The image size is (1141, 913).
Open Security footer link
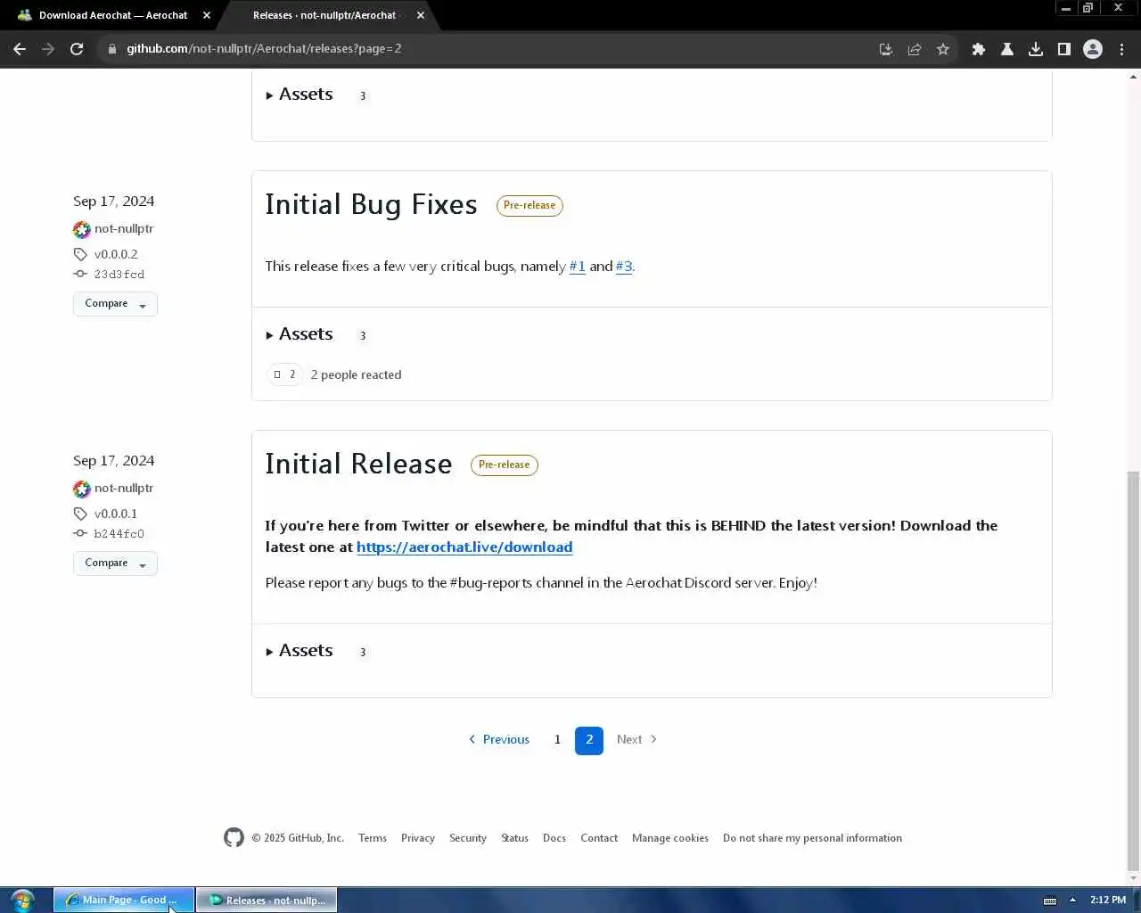pos(468,838)
